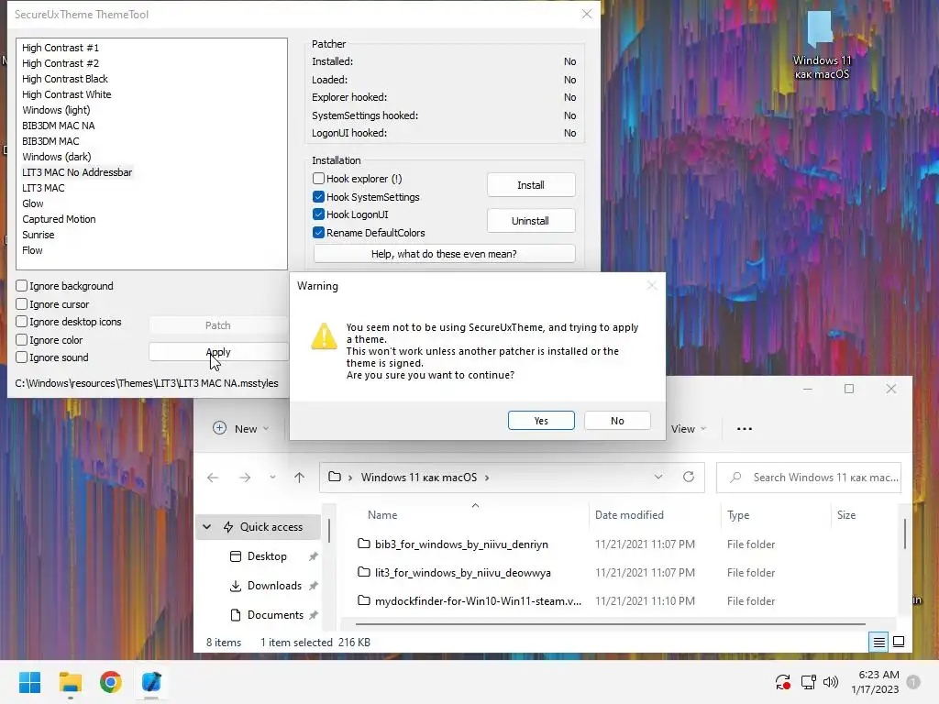Screen dimensions: 939x704
Task: Select Windows (dark) theme
Action: [x=57, y=157]
